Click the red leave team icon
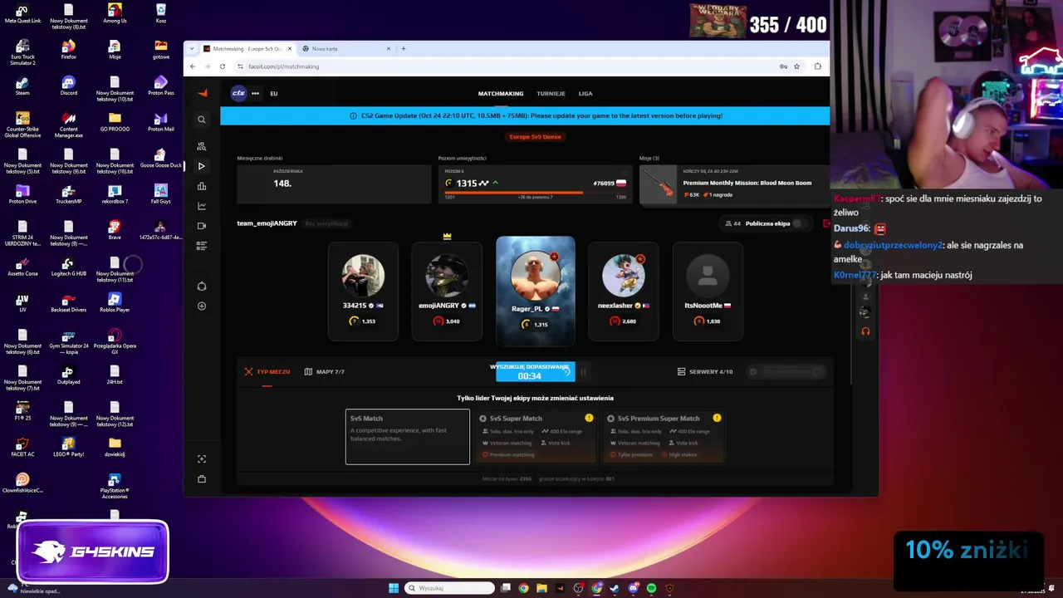Screen dimensions: 1063x598 point(825,223)
